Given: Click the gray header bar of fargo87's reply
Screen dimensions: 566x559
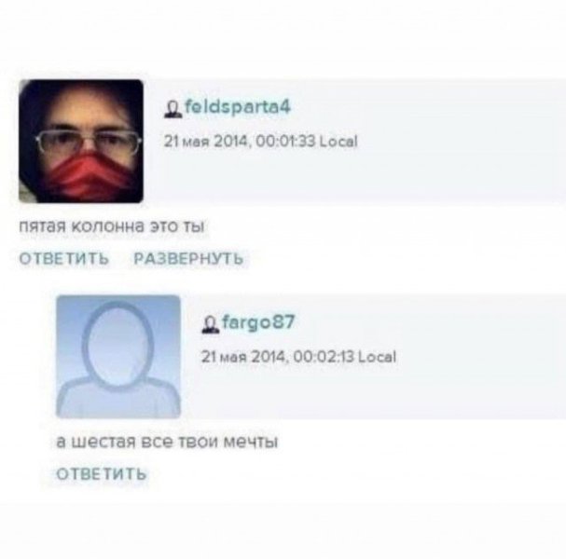Looking at the screenshot, I should 373,357.
